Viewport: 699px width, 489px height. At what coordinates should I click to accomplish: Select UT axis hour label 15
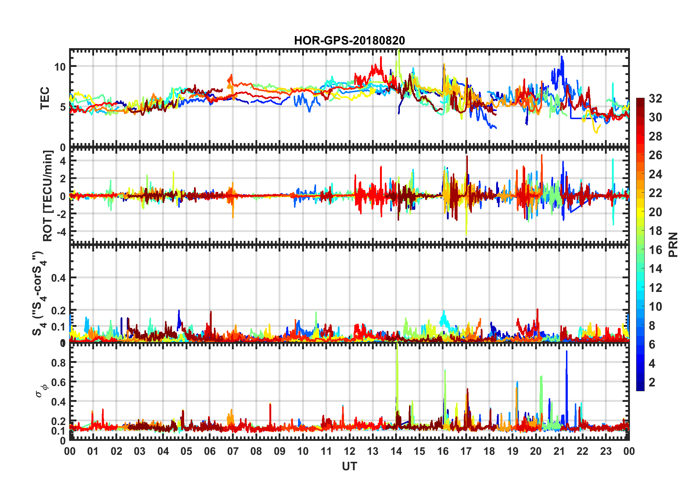pos(419,451)
